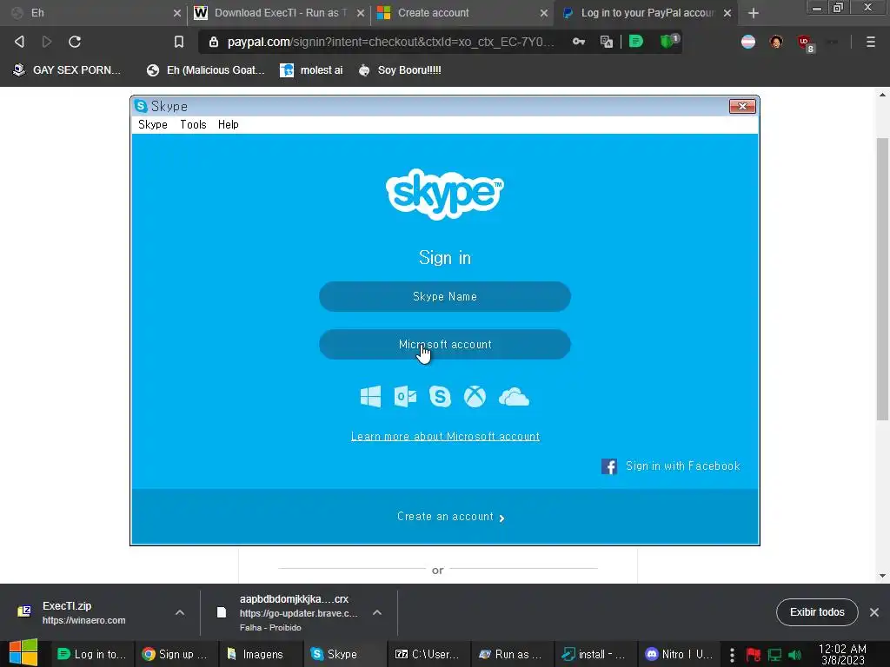
Task: Switch to Download ExecTI browser tab
Action: tap(281, 12)
